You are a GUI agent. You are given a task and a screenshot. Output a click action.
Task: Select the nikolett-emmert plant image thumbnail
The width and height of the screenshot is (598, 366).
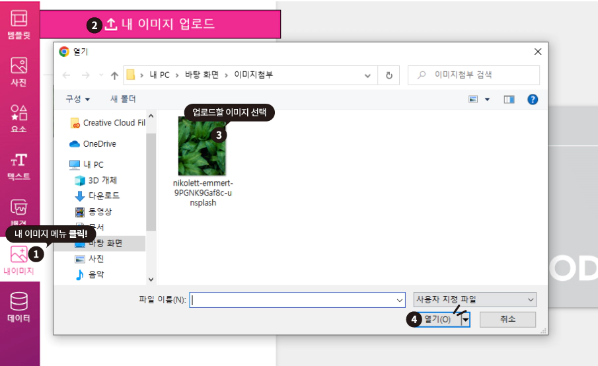(x=202, y=146)
